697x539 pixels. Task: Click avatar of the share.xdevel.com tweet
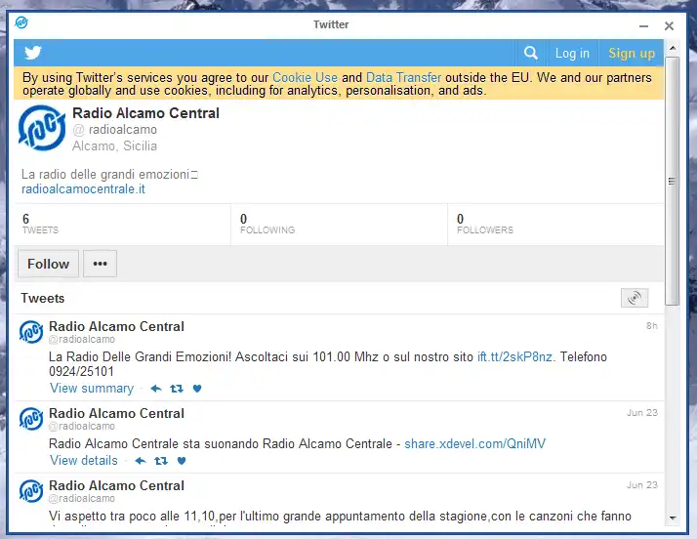coord(31,419)
